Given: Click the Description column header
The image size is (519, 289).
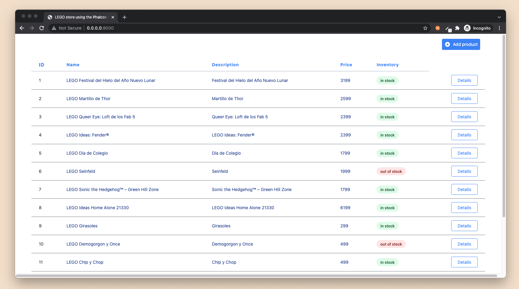Looking at the screenshot, I should (x=225, y=65).
